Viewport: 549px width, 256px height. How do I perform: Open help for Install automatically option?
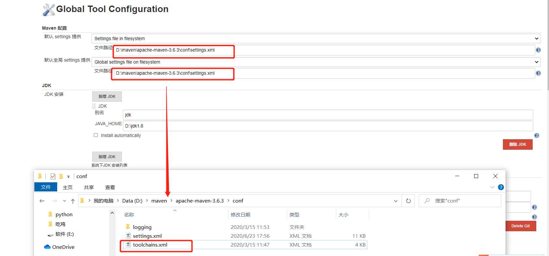[x=537, y=136]
